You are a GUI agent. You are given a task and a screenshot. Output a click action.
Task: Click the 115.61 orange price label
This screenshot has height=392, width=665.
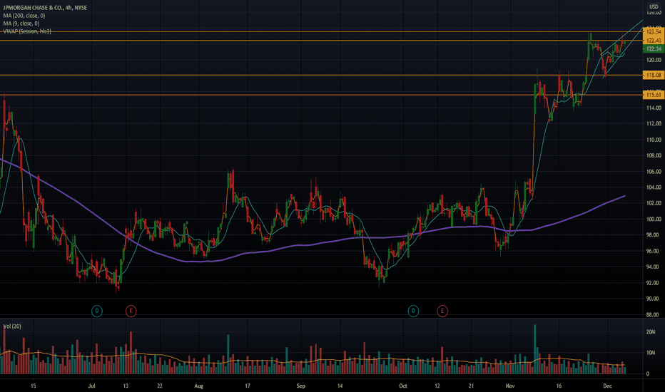[x=654, y=95]
